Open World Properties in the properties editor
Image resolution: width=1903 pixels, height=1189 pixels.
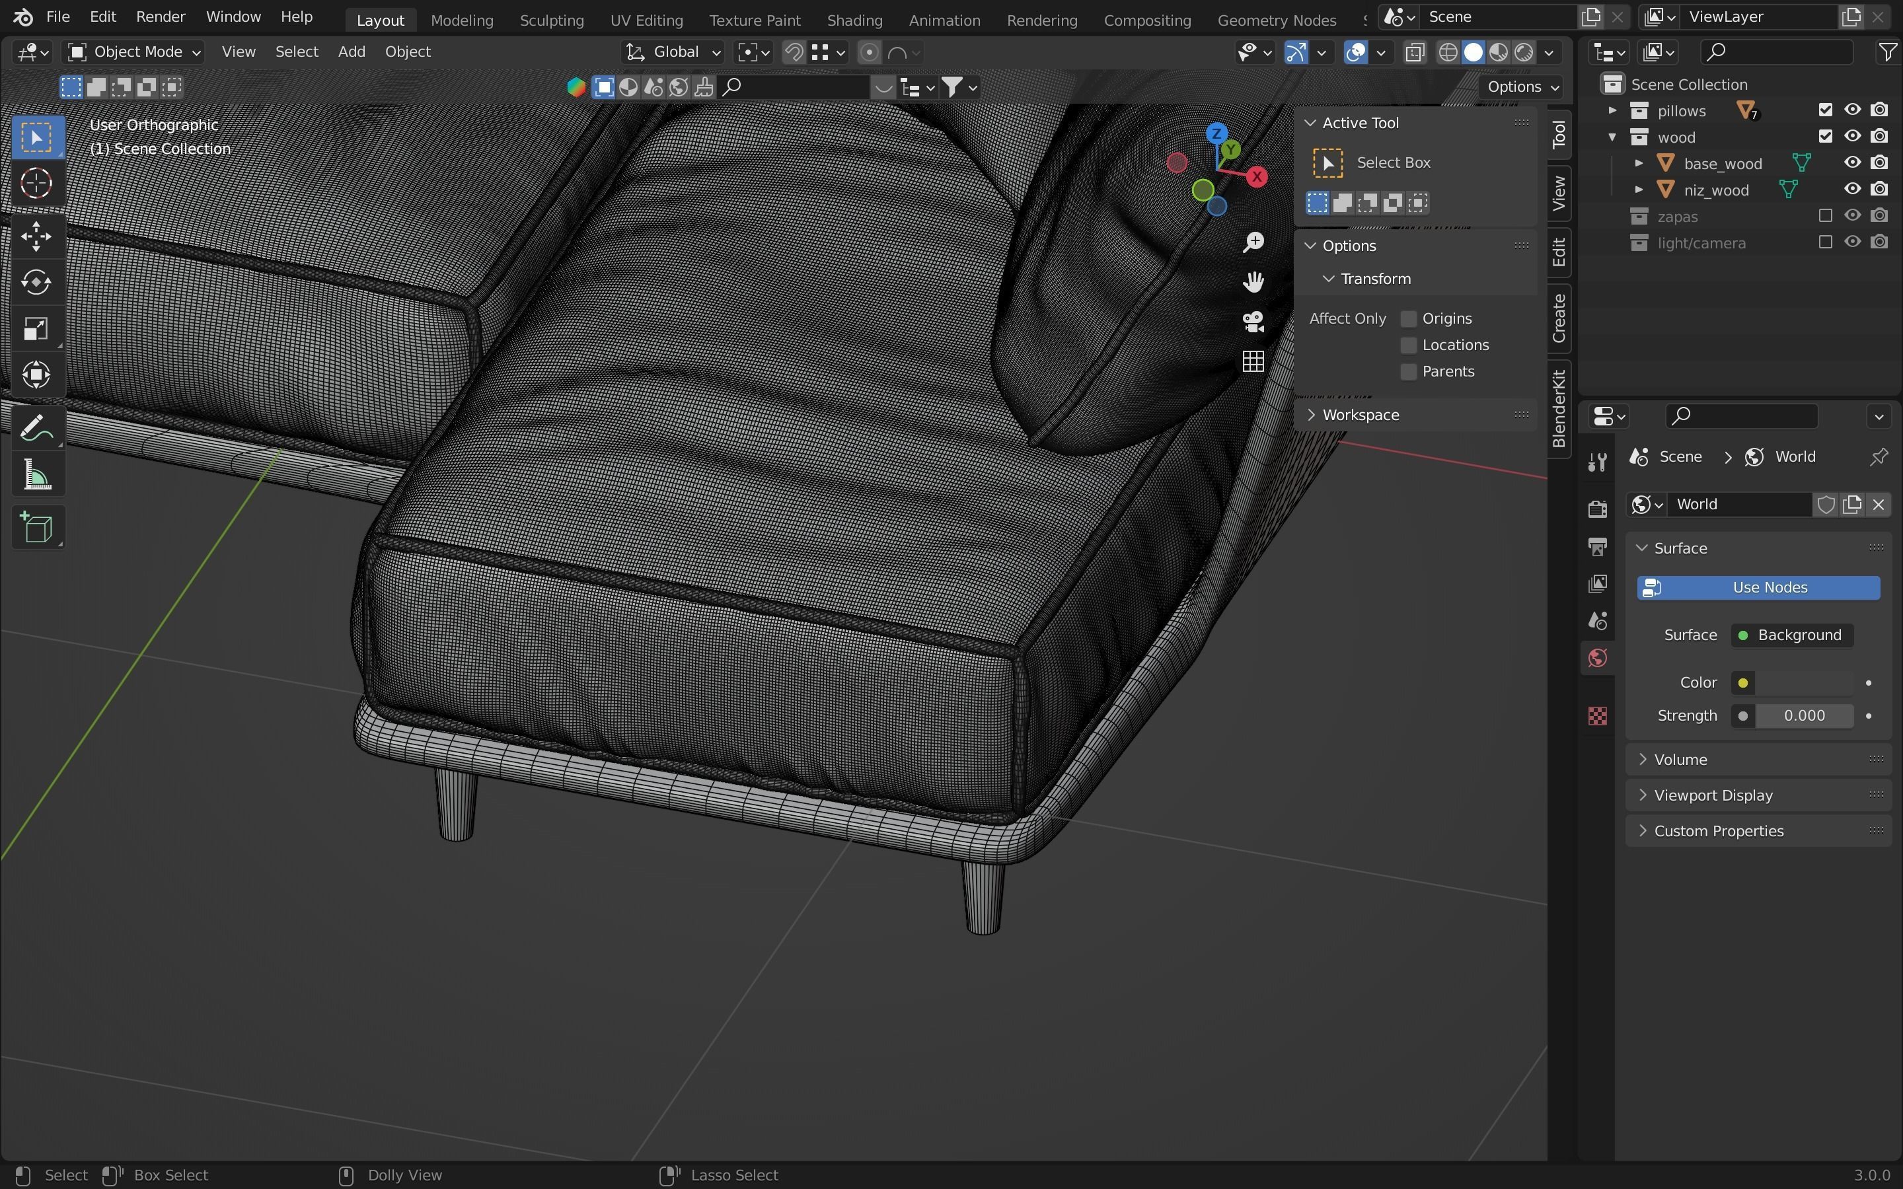1597,657
